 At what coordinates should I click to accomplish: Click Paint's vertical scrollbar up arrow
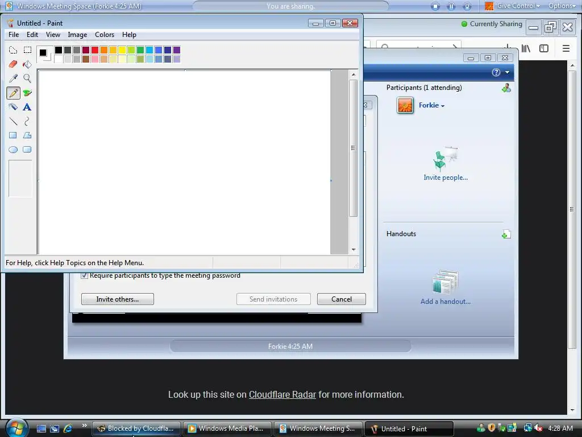(354, 75)
